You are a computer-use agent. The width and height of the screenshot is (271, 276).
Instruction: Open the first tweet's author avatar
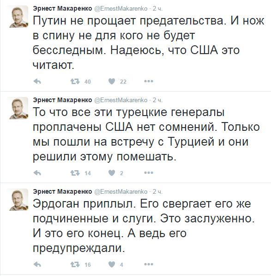click(18, 17)
